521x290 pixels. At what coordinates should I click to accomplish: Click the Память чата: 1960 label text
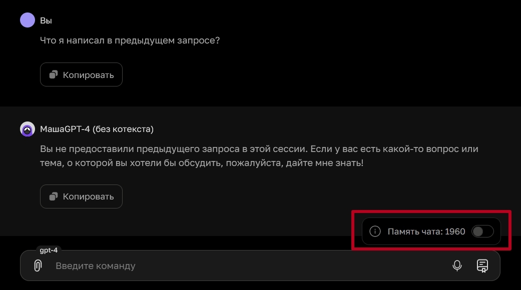(x=426, y=231)
